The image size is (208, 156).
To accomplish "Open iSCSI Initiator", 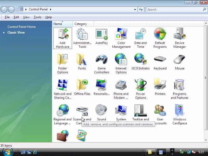I will click(141, 62).
